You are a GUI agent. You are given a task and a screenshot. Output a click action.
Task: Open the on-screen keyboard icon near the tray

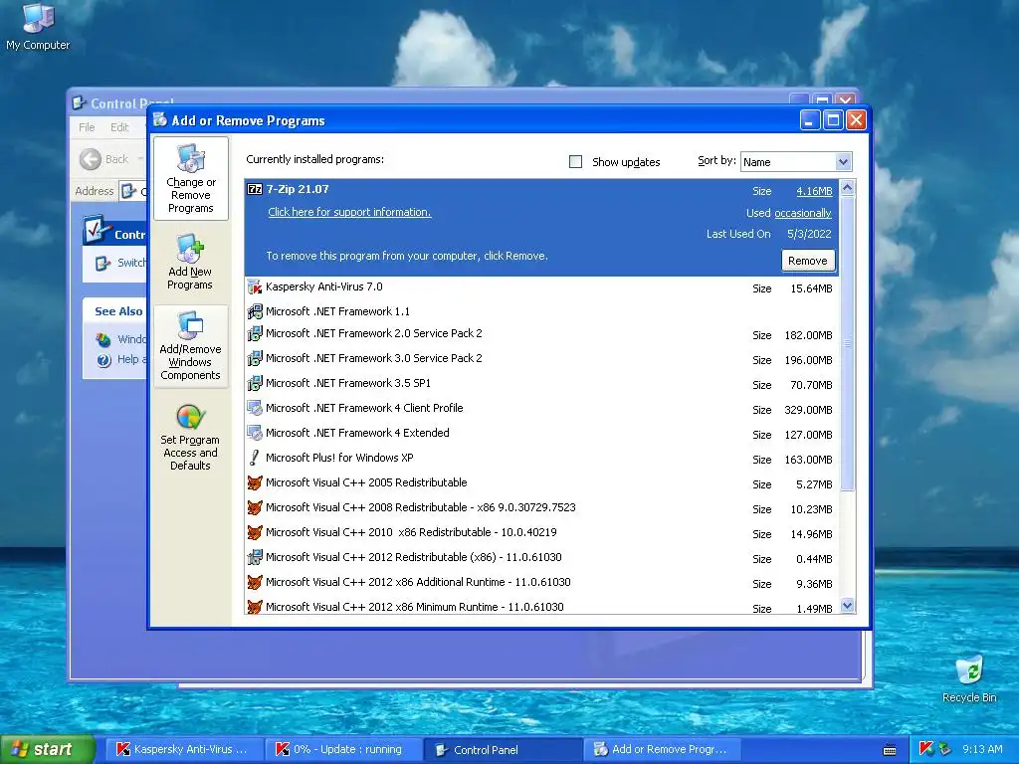[890, 750]
